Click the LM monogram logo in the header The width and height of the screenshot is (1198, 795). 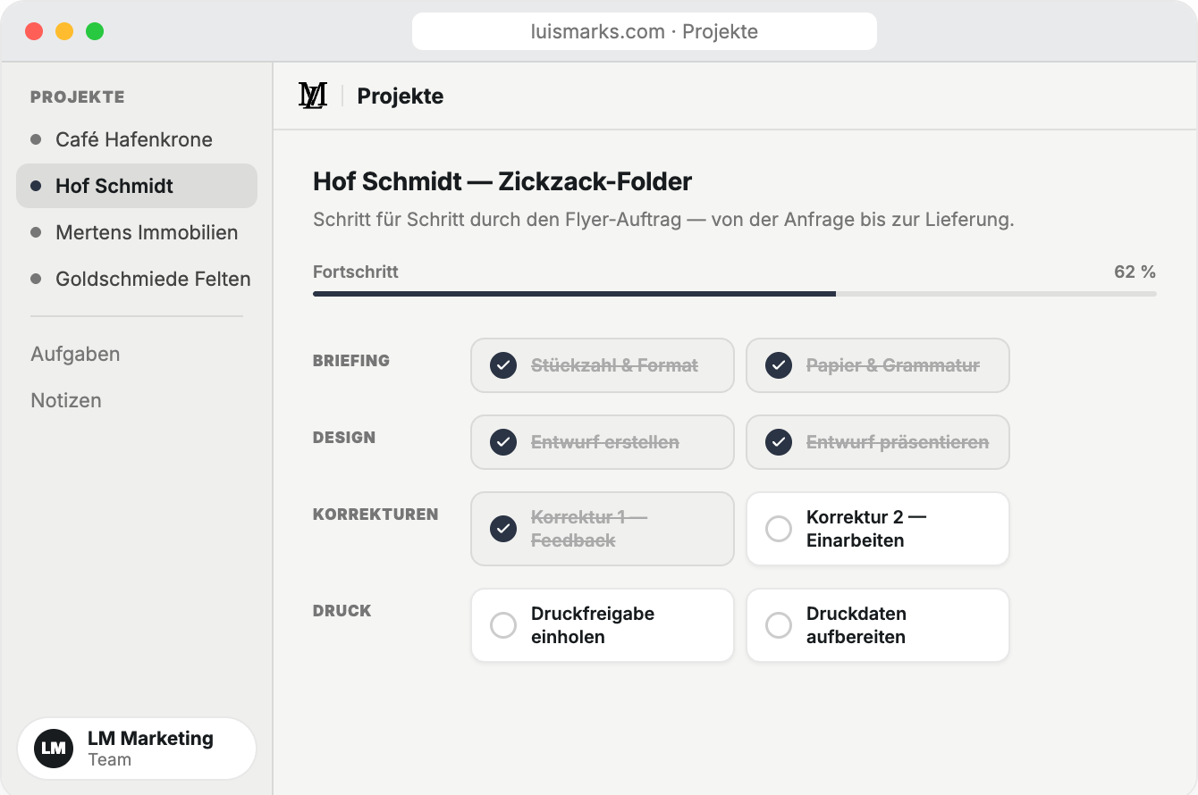pyautogui.click(x=313, y=96)
